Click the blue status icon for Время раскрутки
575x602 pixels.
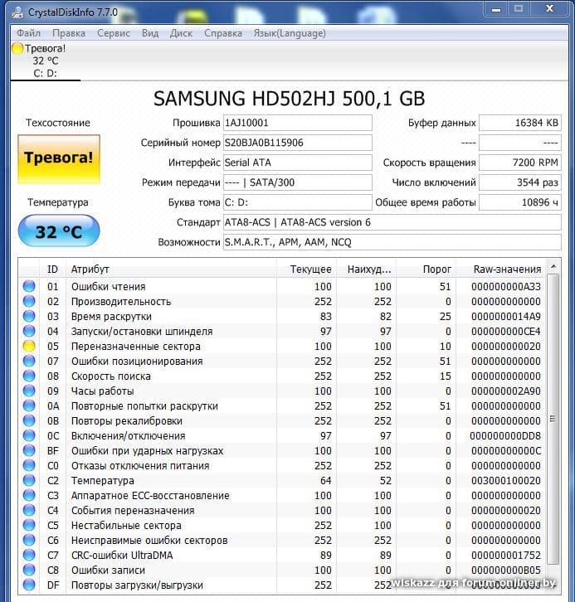(29, 316)
